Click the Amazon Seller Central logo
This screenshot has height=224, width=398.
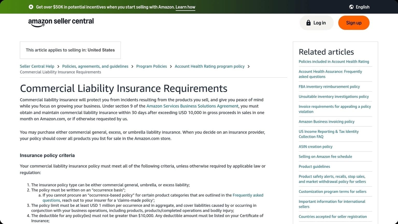(x=61, y=22)
